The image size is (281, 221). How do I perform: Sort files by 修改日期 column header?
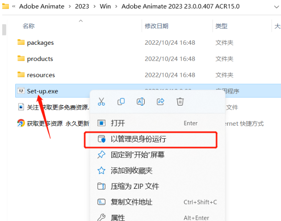pos(156,26)
